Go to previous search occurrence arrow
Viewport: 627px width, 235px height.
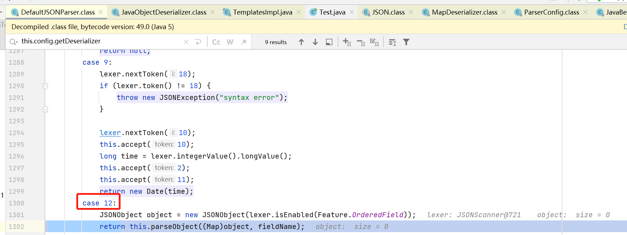[x=301, y=42]
